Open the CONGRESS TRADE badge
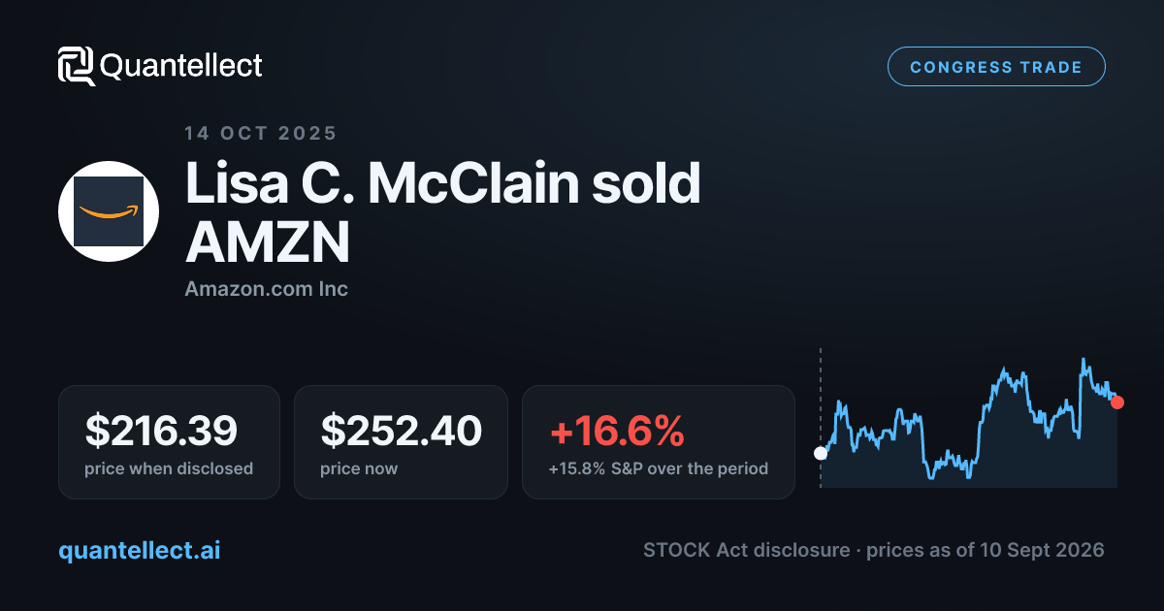1164x611 pixels. (x=996, y=67)
